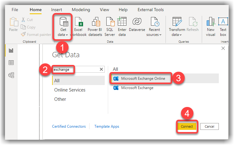Screen dimensions: 234x145
Task: Open the External Tools tab
Action: [151, 10]
